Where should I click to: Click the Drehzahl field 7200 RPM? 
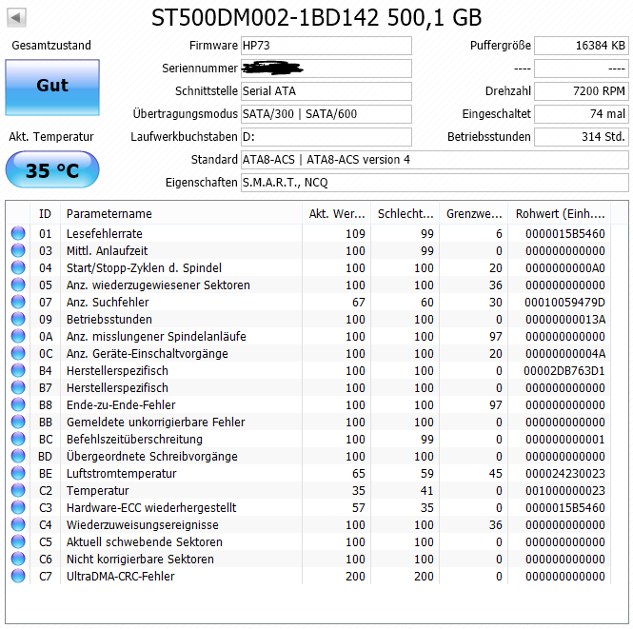click(582, 91)
